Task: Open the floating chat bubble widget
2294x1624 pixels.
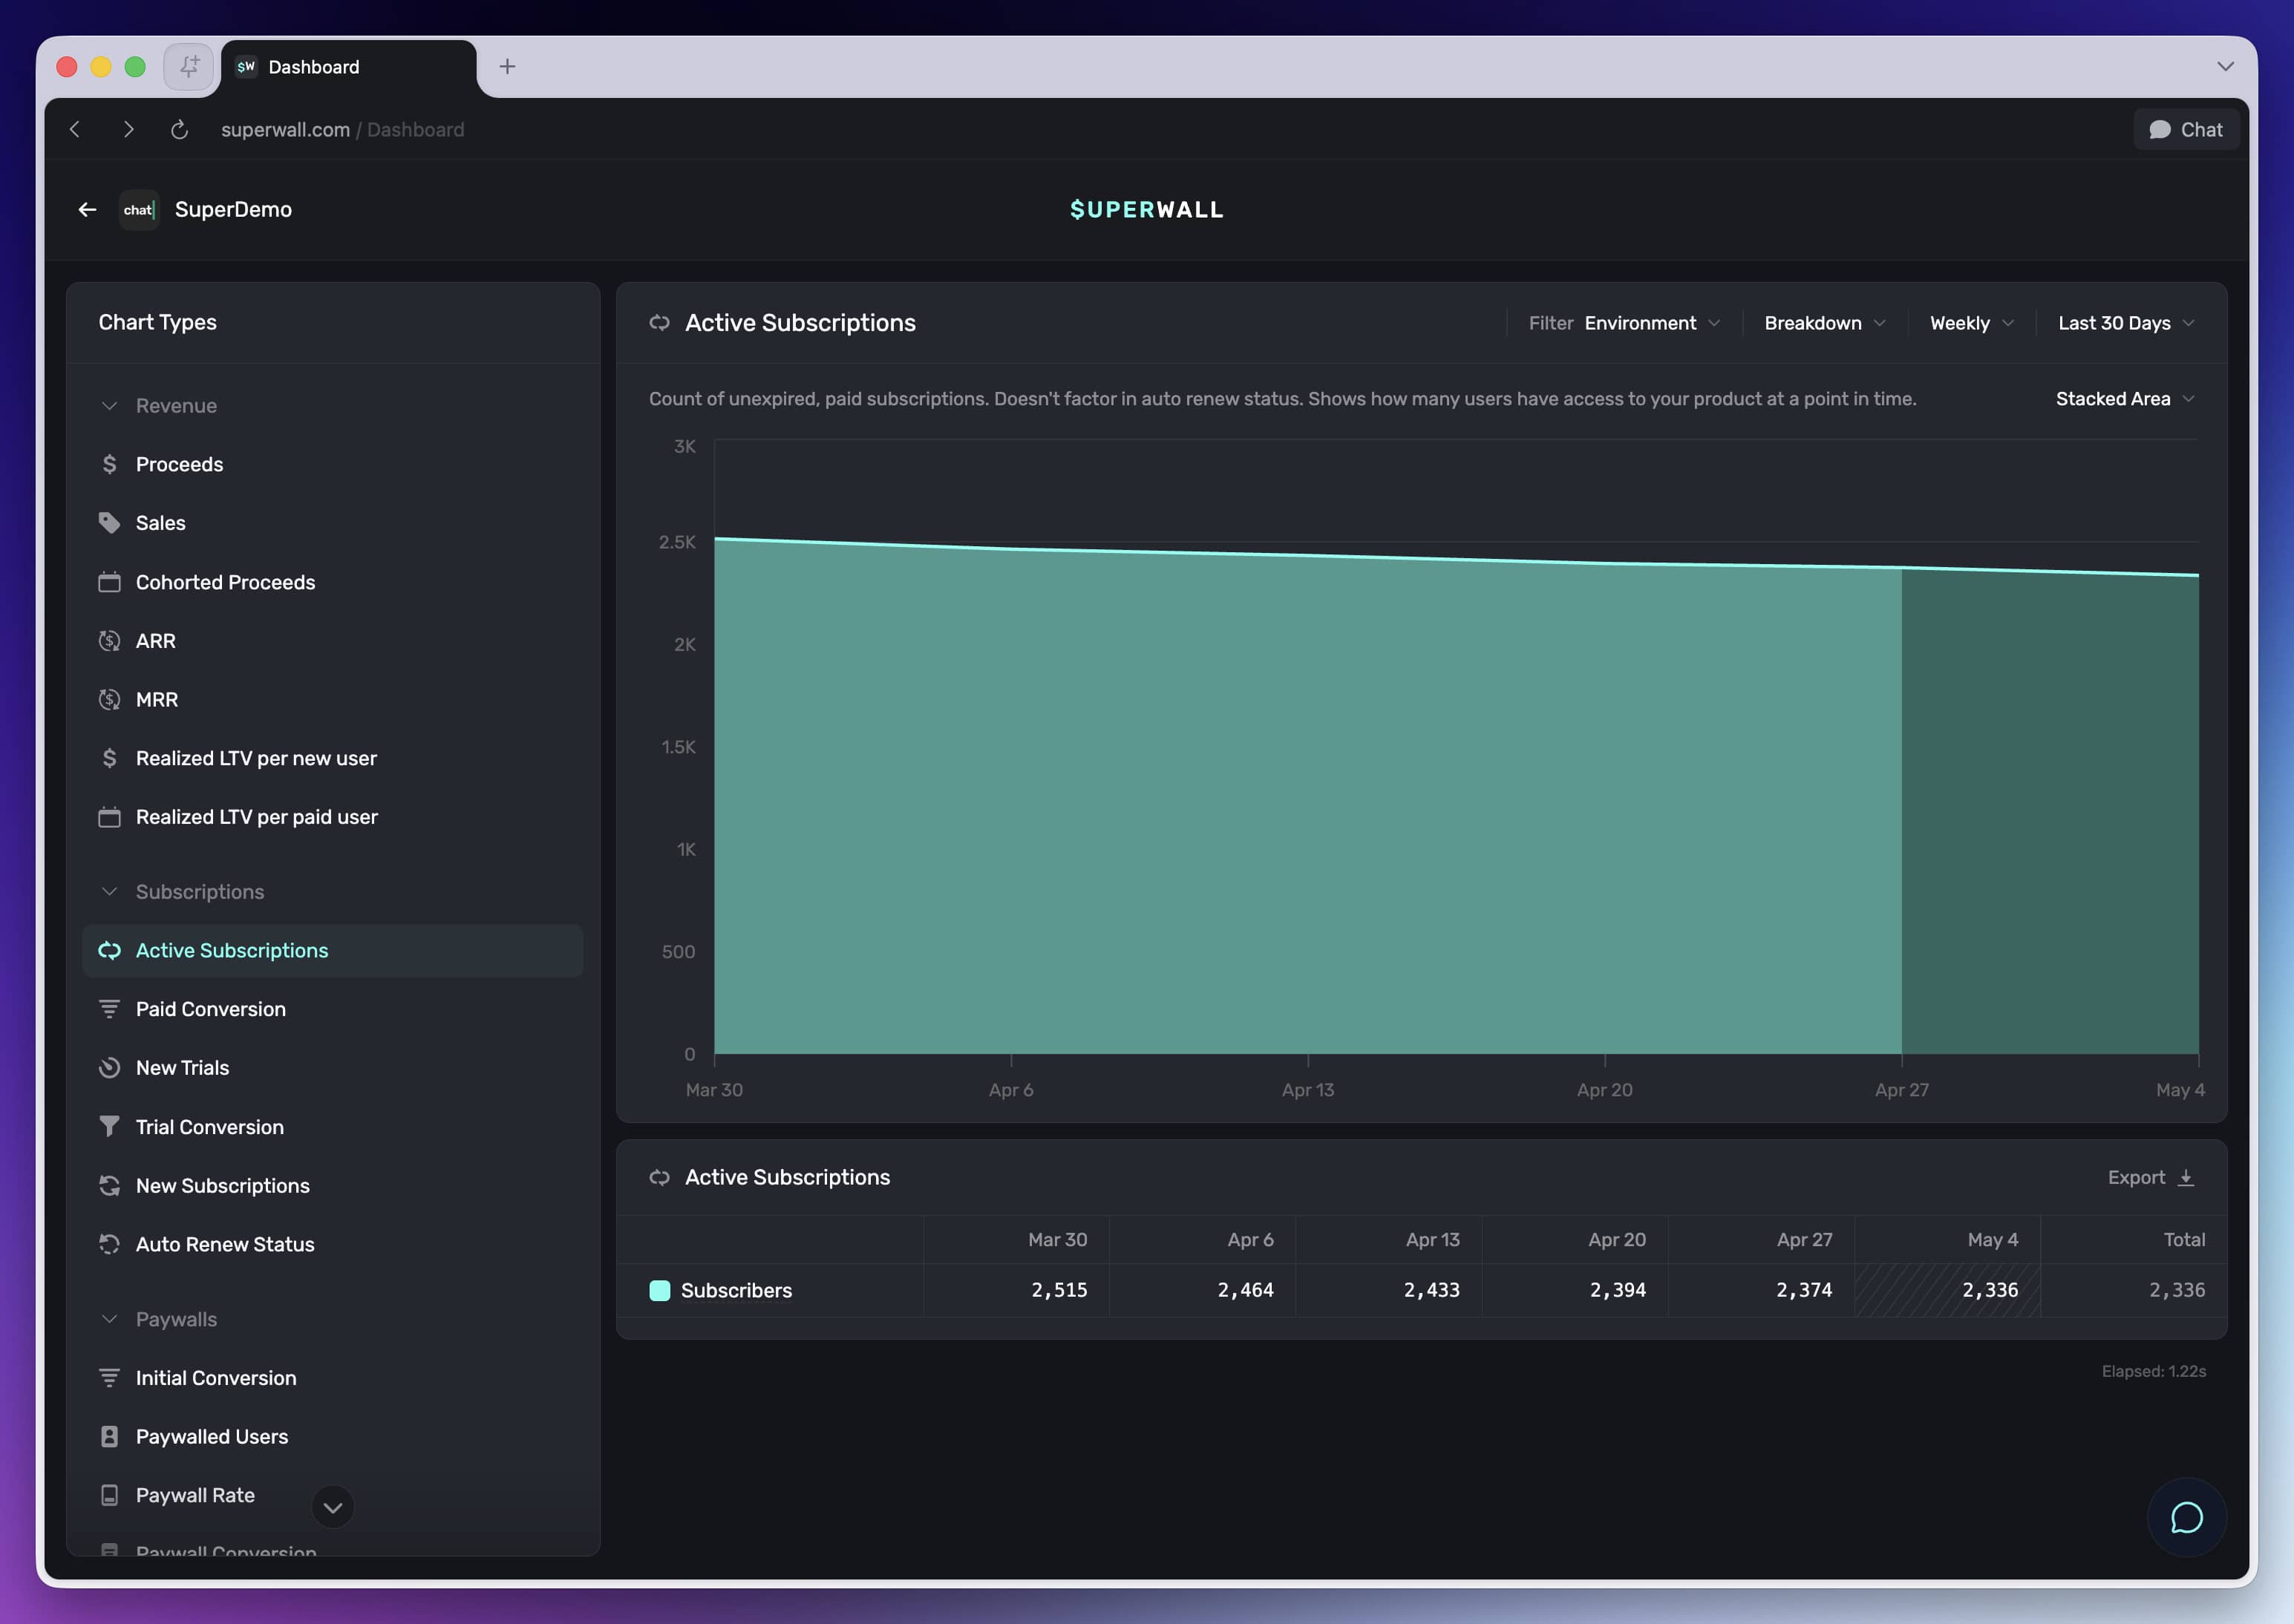Action: pos(2186,1517)
